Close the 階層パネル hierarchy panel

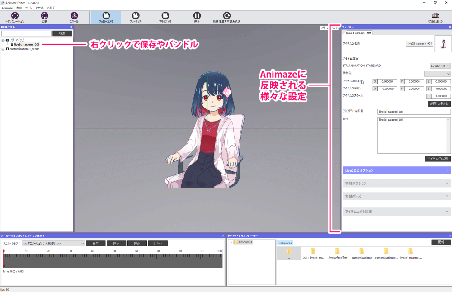coord(71,27)
